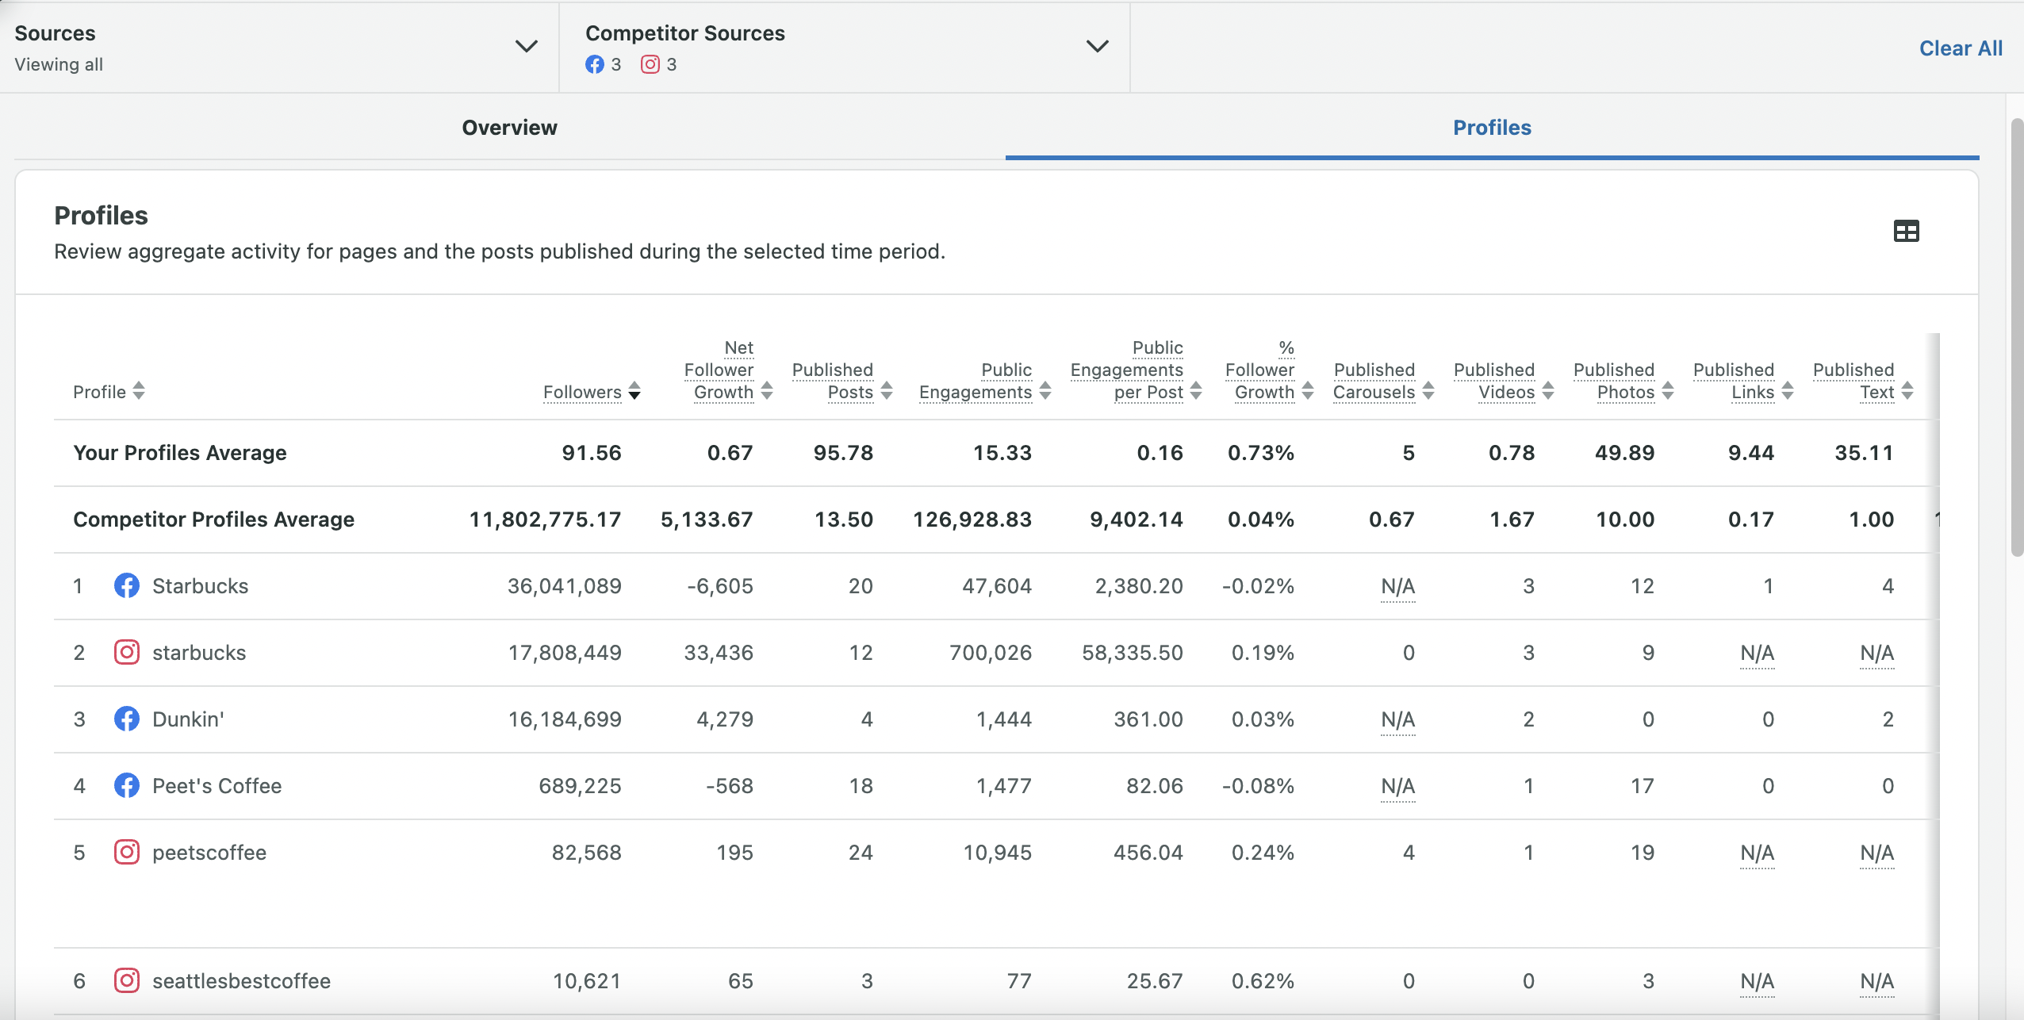Sort by Net Follower Growth arrows
This screenshot has width=2024, height=1020.
(767, 391)
